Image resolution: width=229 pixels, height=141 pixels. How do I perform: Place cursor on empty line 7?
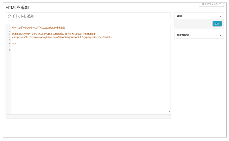pyautogui.click(x=52, y=47)
